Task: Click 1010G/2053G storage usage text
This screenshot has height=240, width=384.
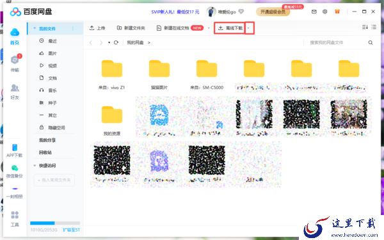Action: click(44, 230)
